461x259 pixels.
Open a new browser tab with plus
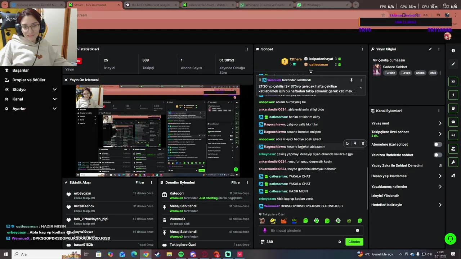point(355,5)
